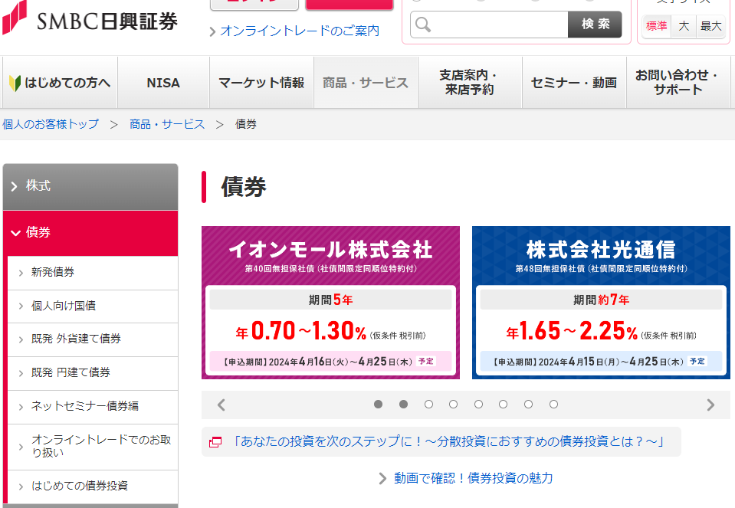
Task: Click the site search text field
Action: tap(490, 25)
